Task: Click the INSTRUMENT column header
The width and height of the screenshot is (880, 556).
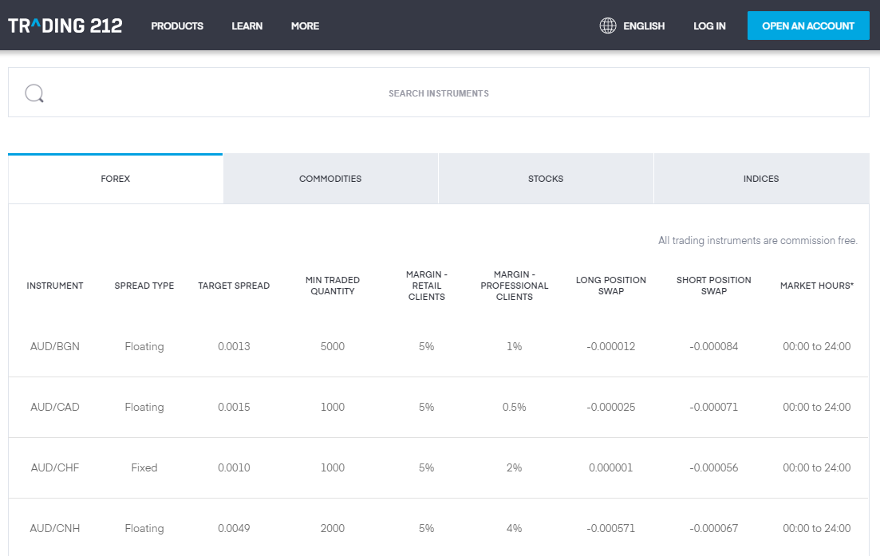Action: coord(54,285)
